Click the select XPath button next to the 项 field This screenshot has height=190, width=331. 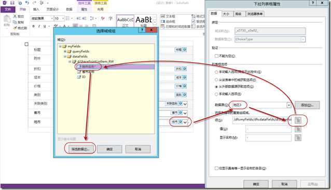point(298,120)
